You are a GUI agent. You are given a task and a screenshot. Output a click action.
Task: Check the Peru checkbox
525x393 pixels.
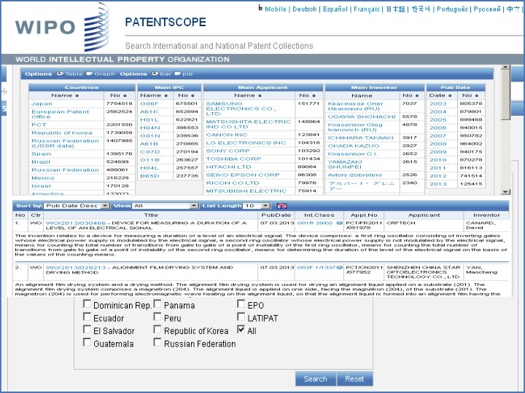[x=157, y=317]
